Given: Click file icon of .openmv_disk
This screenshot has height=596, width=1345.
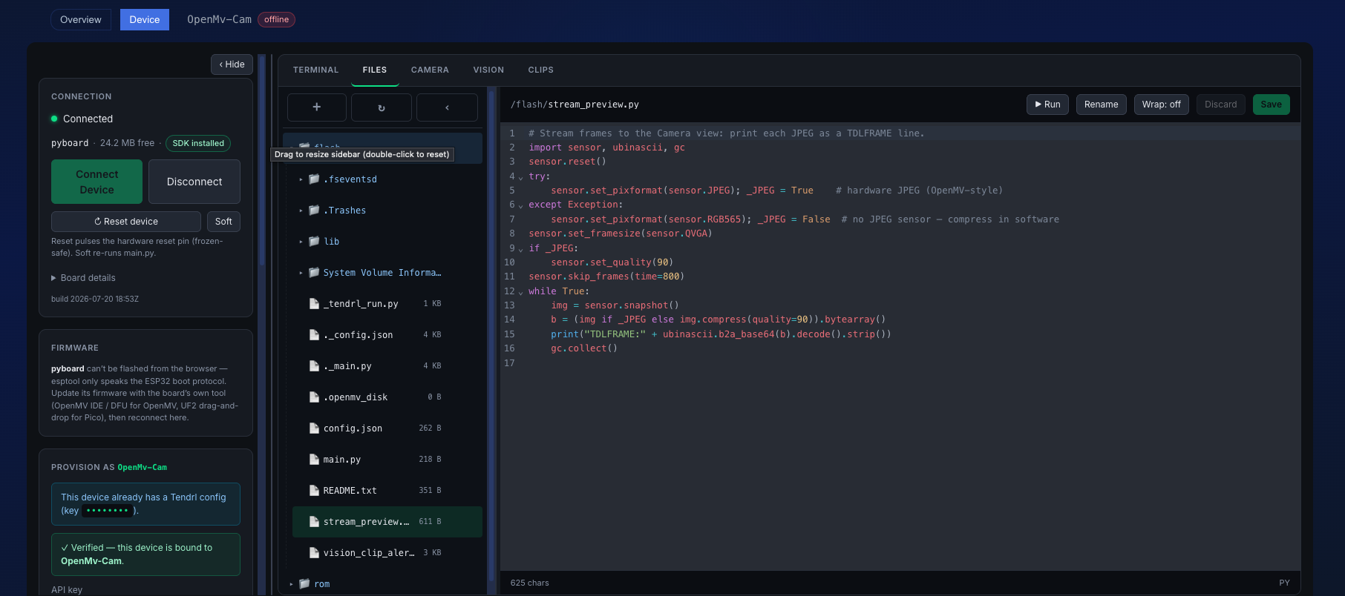Looking at the screenshot, I should pyautogui.click(x=314, y=397).
